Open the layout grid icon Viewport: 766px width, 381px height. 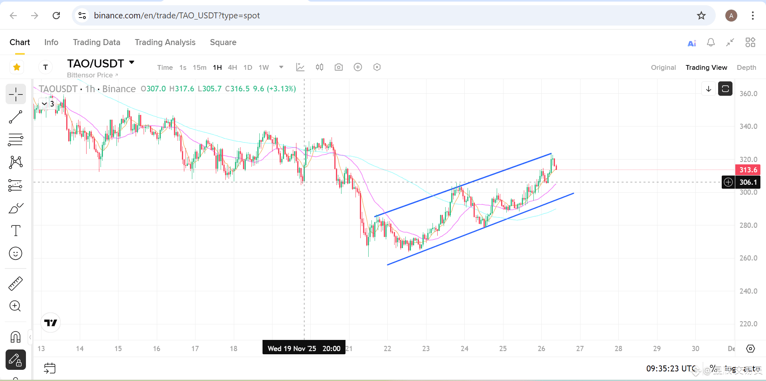750,42
